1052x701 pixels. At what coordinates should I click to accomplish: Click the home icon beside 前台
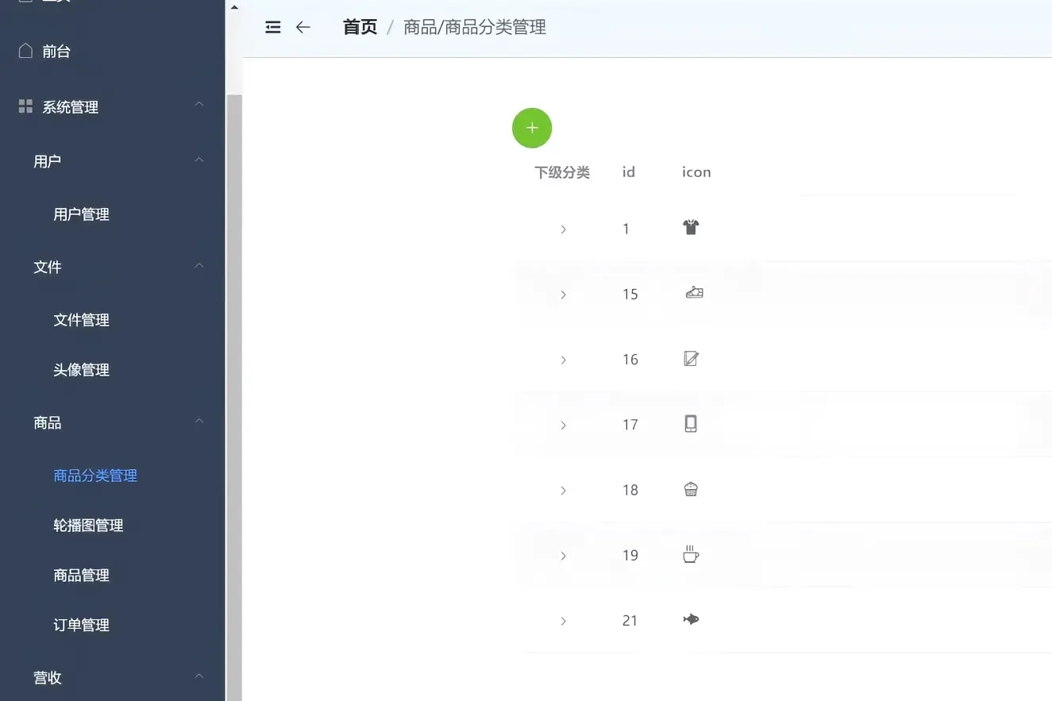point(25,50)
